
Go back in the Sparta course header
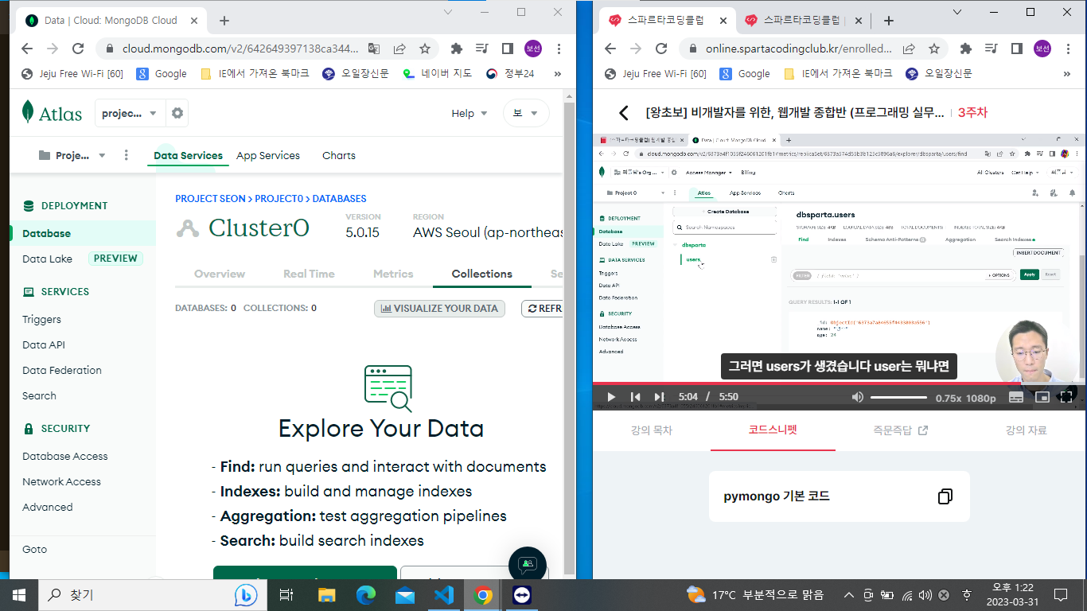pos(624,113)
